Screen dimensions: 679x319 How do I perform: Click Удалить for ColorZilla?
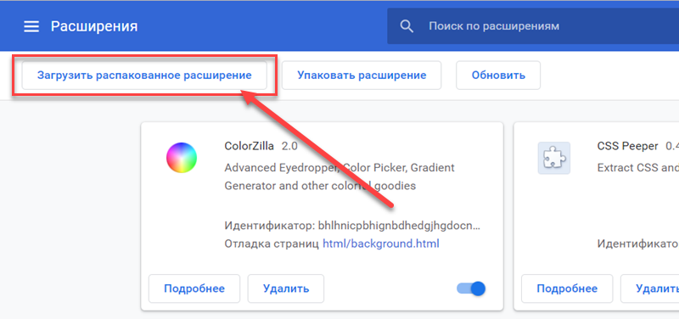pos(285,288)
